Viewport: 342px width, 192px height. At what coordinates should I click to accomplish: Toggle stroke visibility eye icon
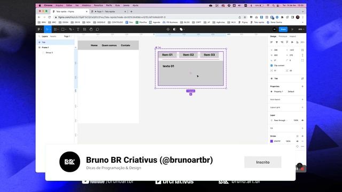click(297, 141)
